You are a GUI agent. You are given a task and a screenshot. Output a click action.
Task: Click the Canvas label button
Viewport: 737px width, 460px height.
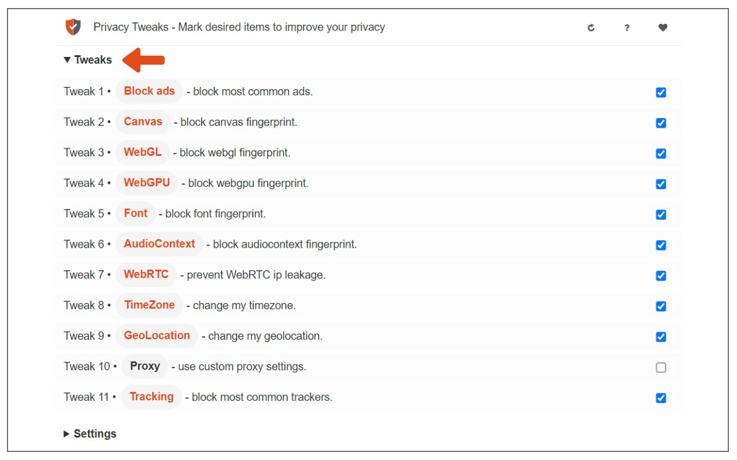[x=143, y=121]
